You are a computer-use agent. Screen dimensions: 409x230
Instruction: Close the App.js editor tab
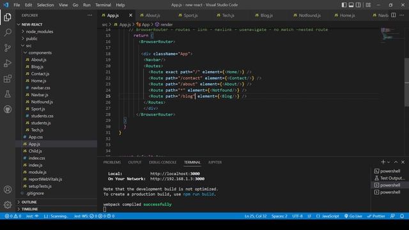[130, 15]
